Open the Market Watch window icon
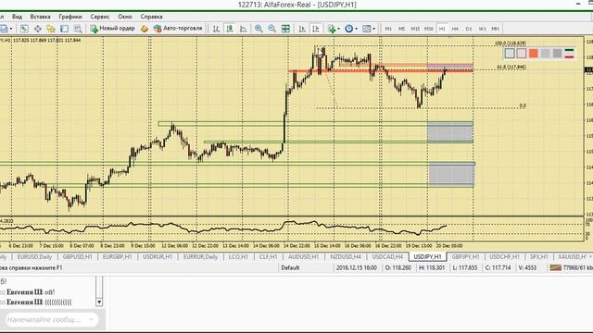The width and height of the screenshot is (593, 333). 24,29
